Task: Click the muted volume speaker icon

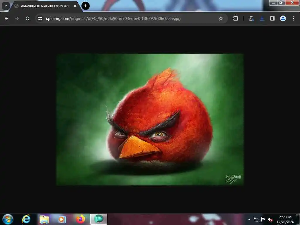Action: (x=270, y=219)
